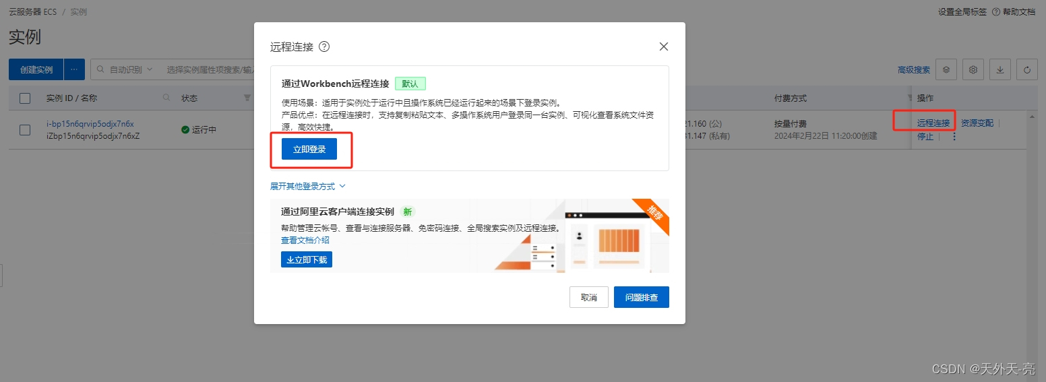1046x382 pixels.
Task: Click the 运行中 status text
Action: tap(204, 130)
